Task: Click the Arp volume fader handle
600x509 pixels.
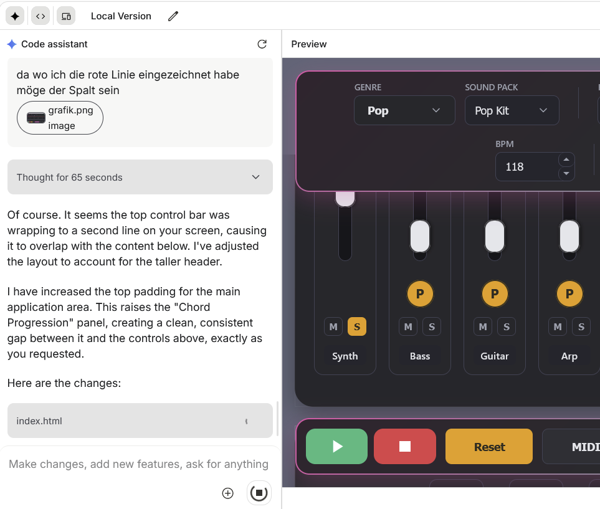Action: [x=569, y=236]
